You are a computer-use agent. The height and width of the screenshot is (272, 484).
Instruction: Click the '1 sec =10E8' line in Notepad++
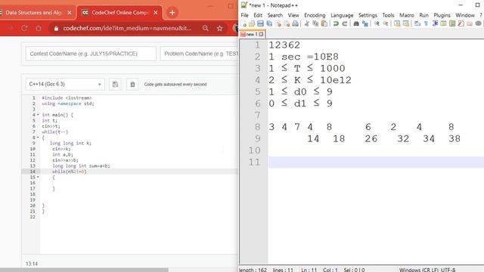coord(303,57)
